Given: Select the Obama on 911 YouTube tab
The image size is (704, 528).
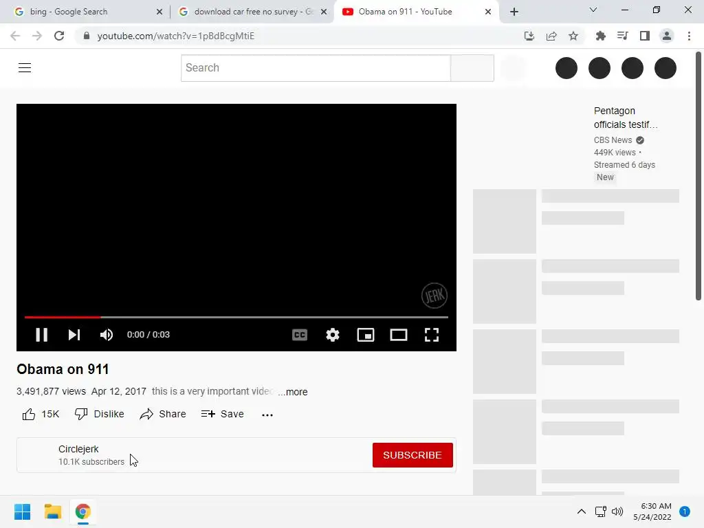Looking at the screenshot, I should 417,12.
